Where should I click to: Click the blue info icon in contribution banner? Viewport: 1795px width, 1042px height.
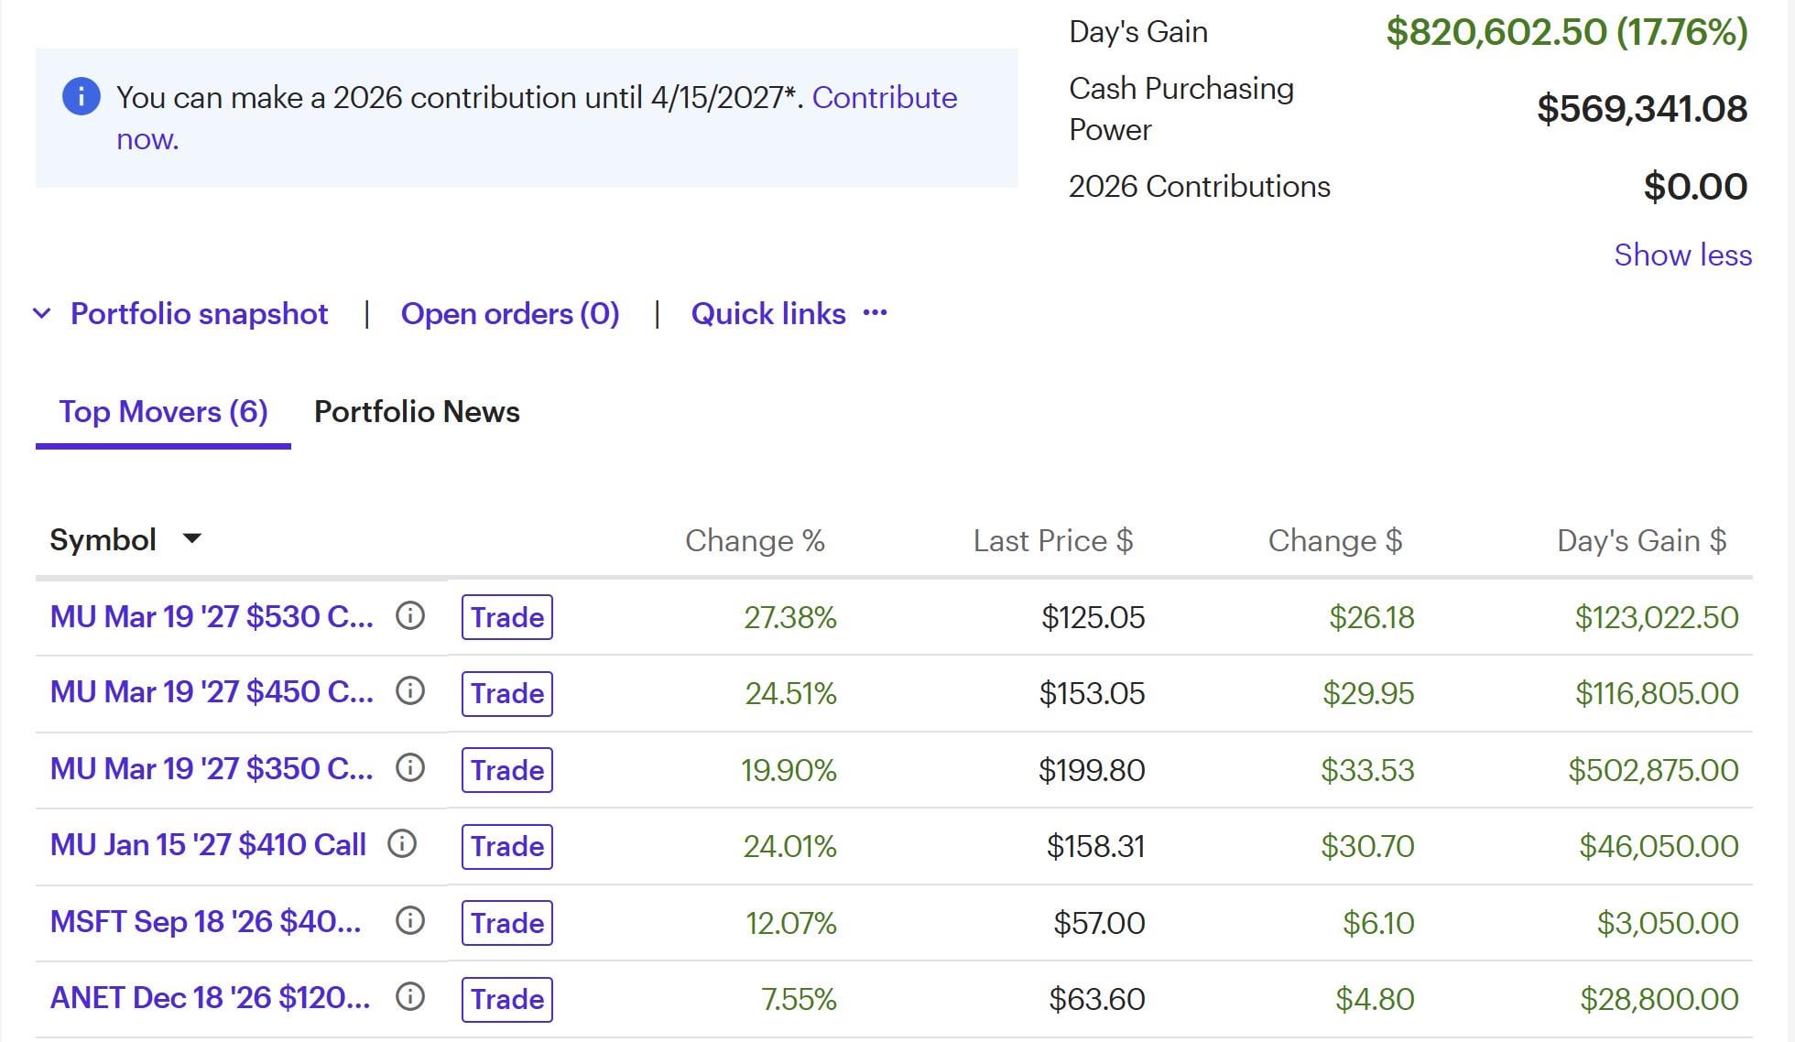(81, 96)
